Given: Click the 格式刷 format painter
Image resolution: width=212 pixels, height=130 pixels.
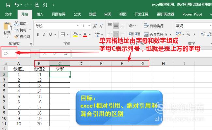Looking at the screenshot, I should coord(22,37).
